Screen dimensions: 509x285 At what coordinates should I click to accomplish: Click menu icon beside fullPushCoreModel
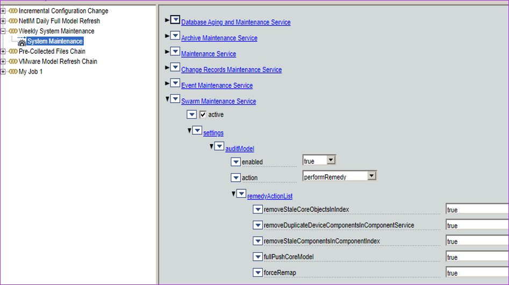point(257,256)
